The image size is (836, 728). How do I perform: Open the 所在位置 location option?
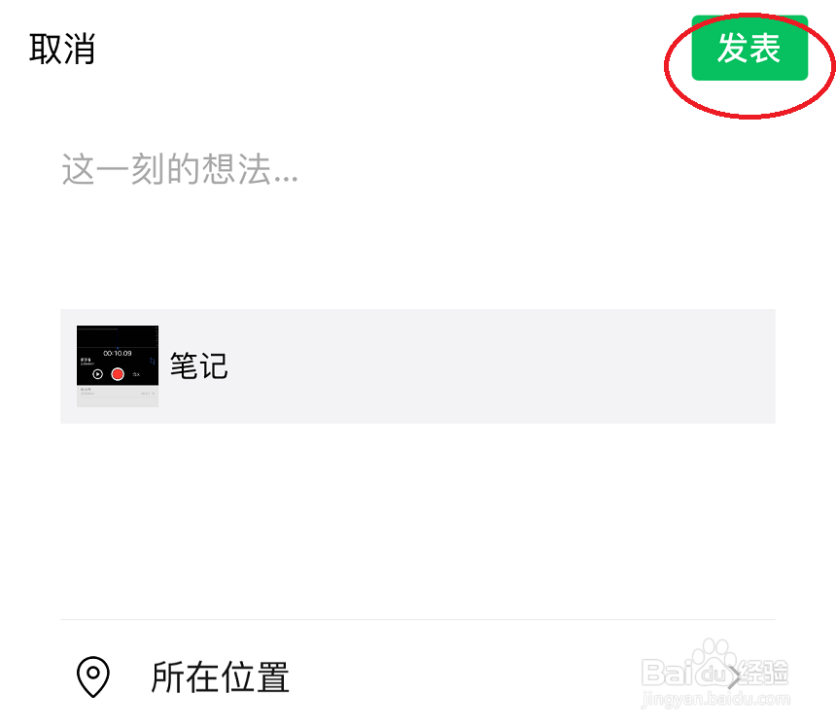coord(417,676)
